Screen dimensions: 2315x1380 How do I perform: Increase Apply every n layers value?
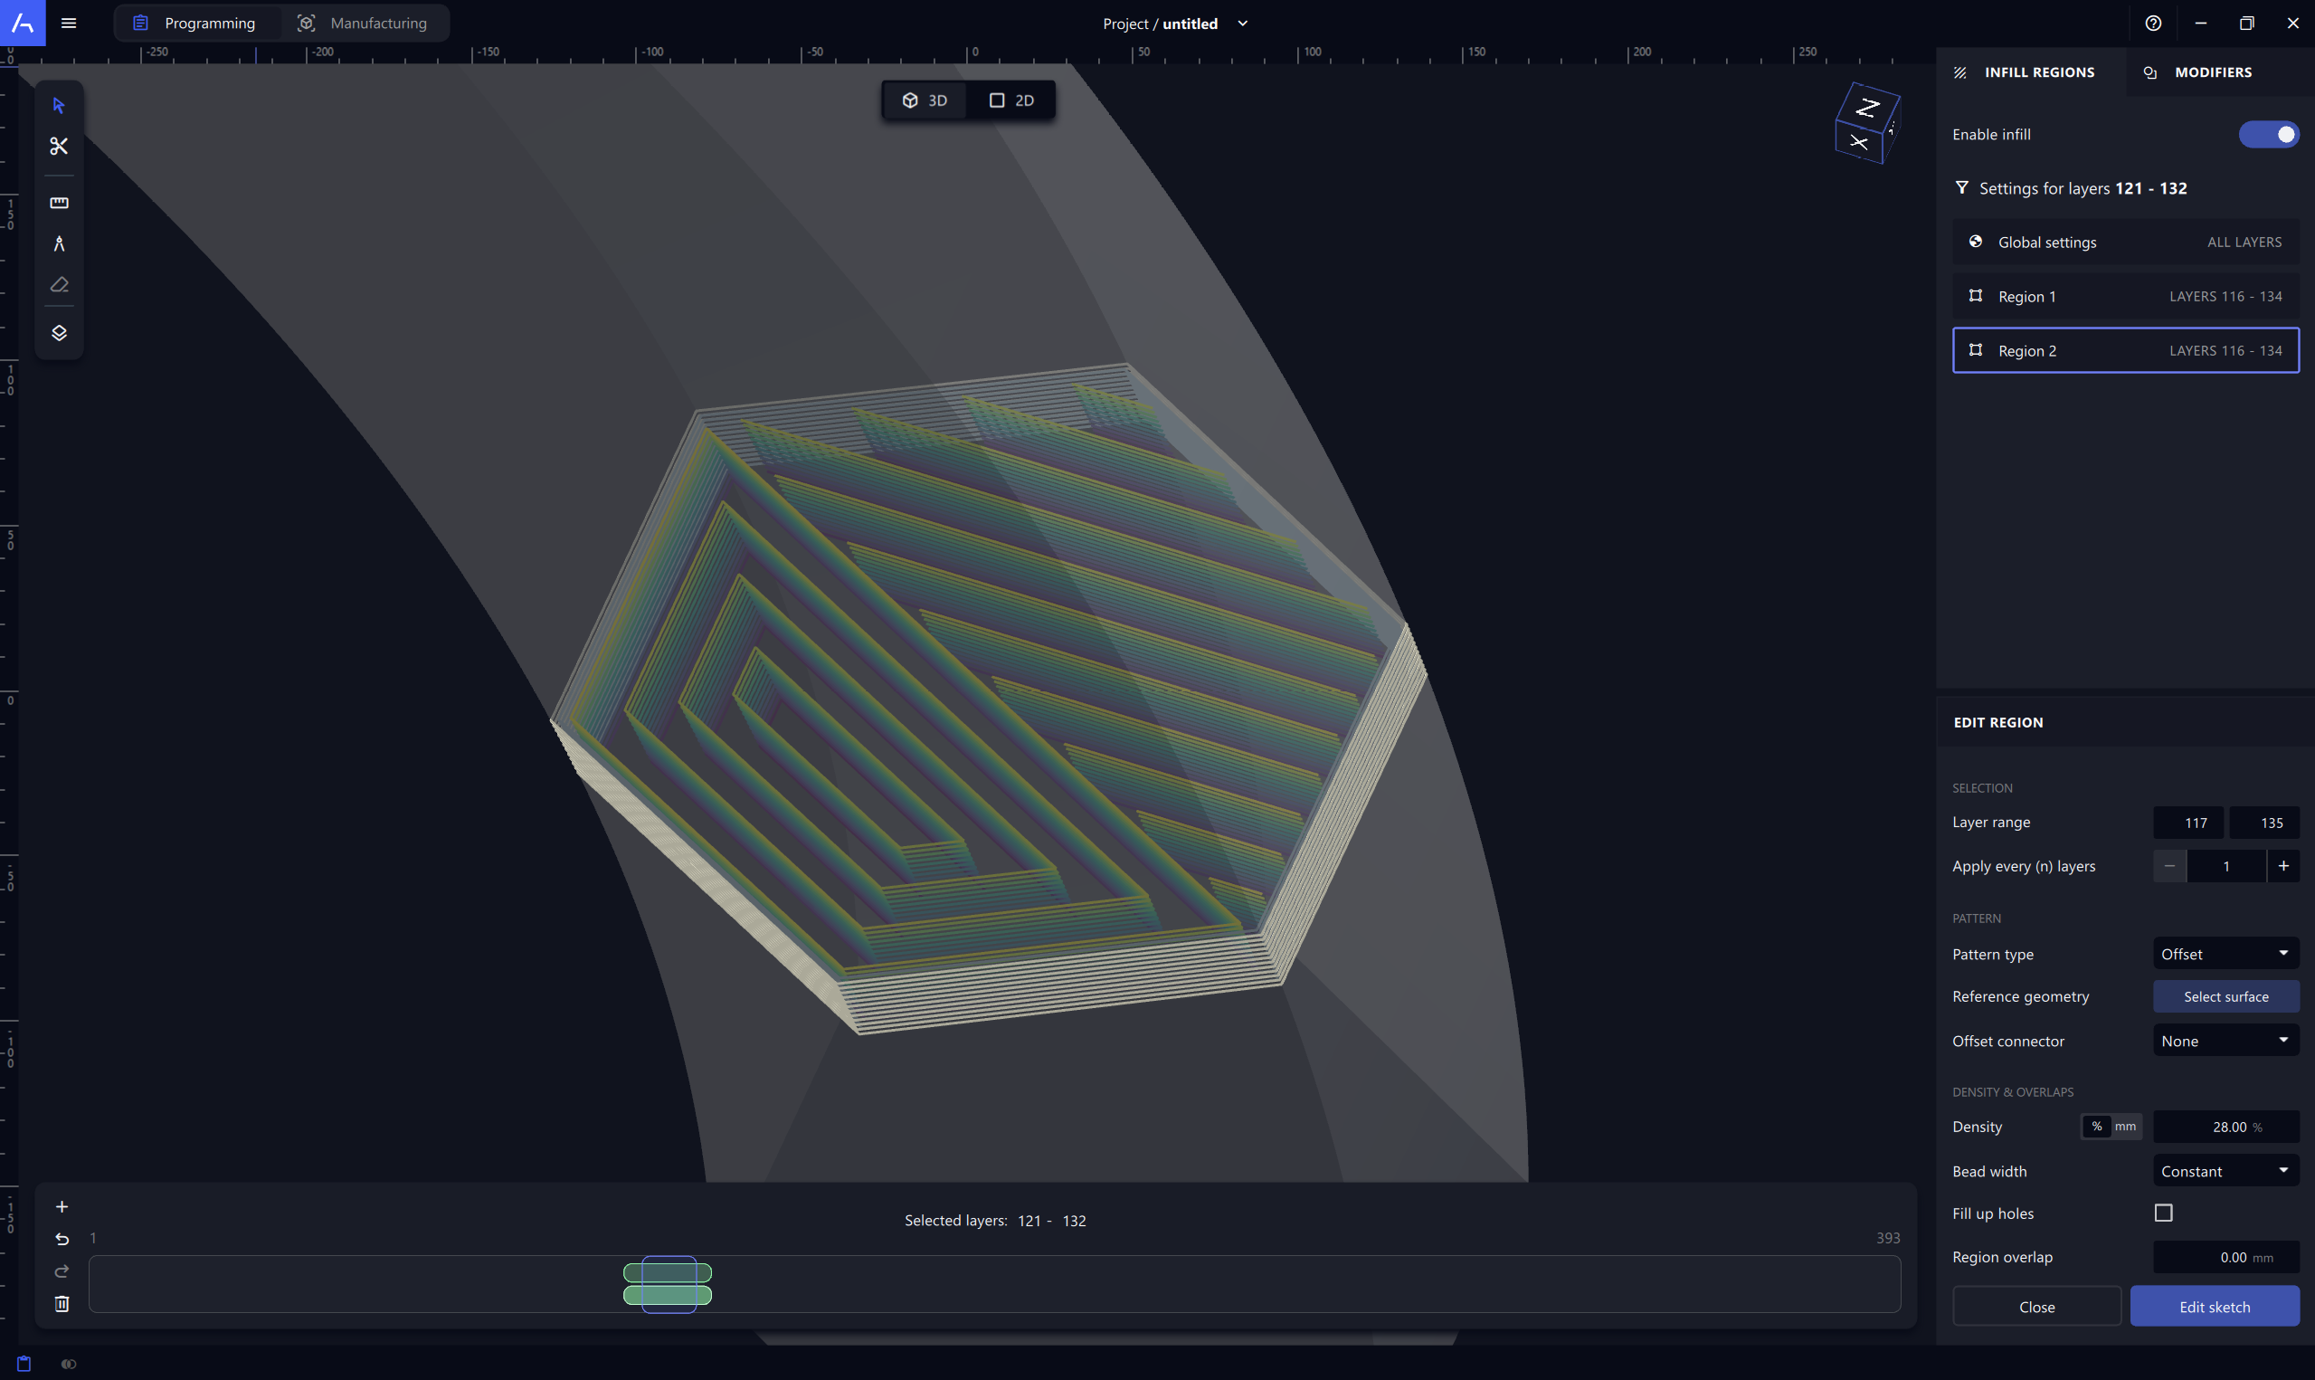pos(2282,866)
